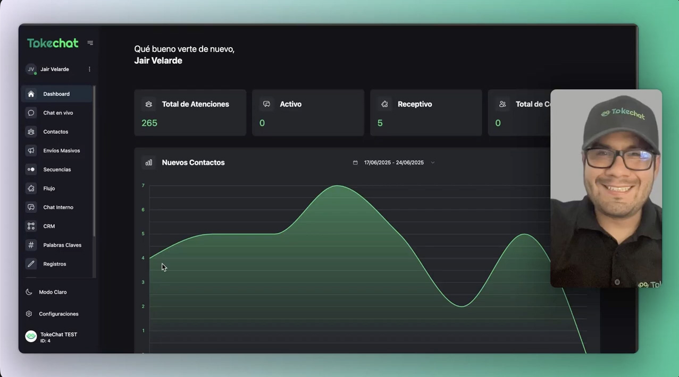The width and height of the screenshot is (679, 377).
Task: Open the Flujo puzzle icon
Action: [x=31, y=188]
